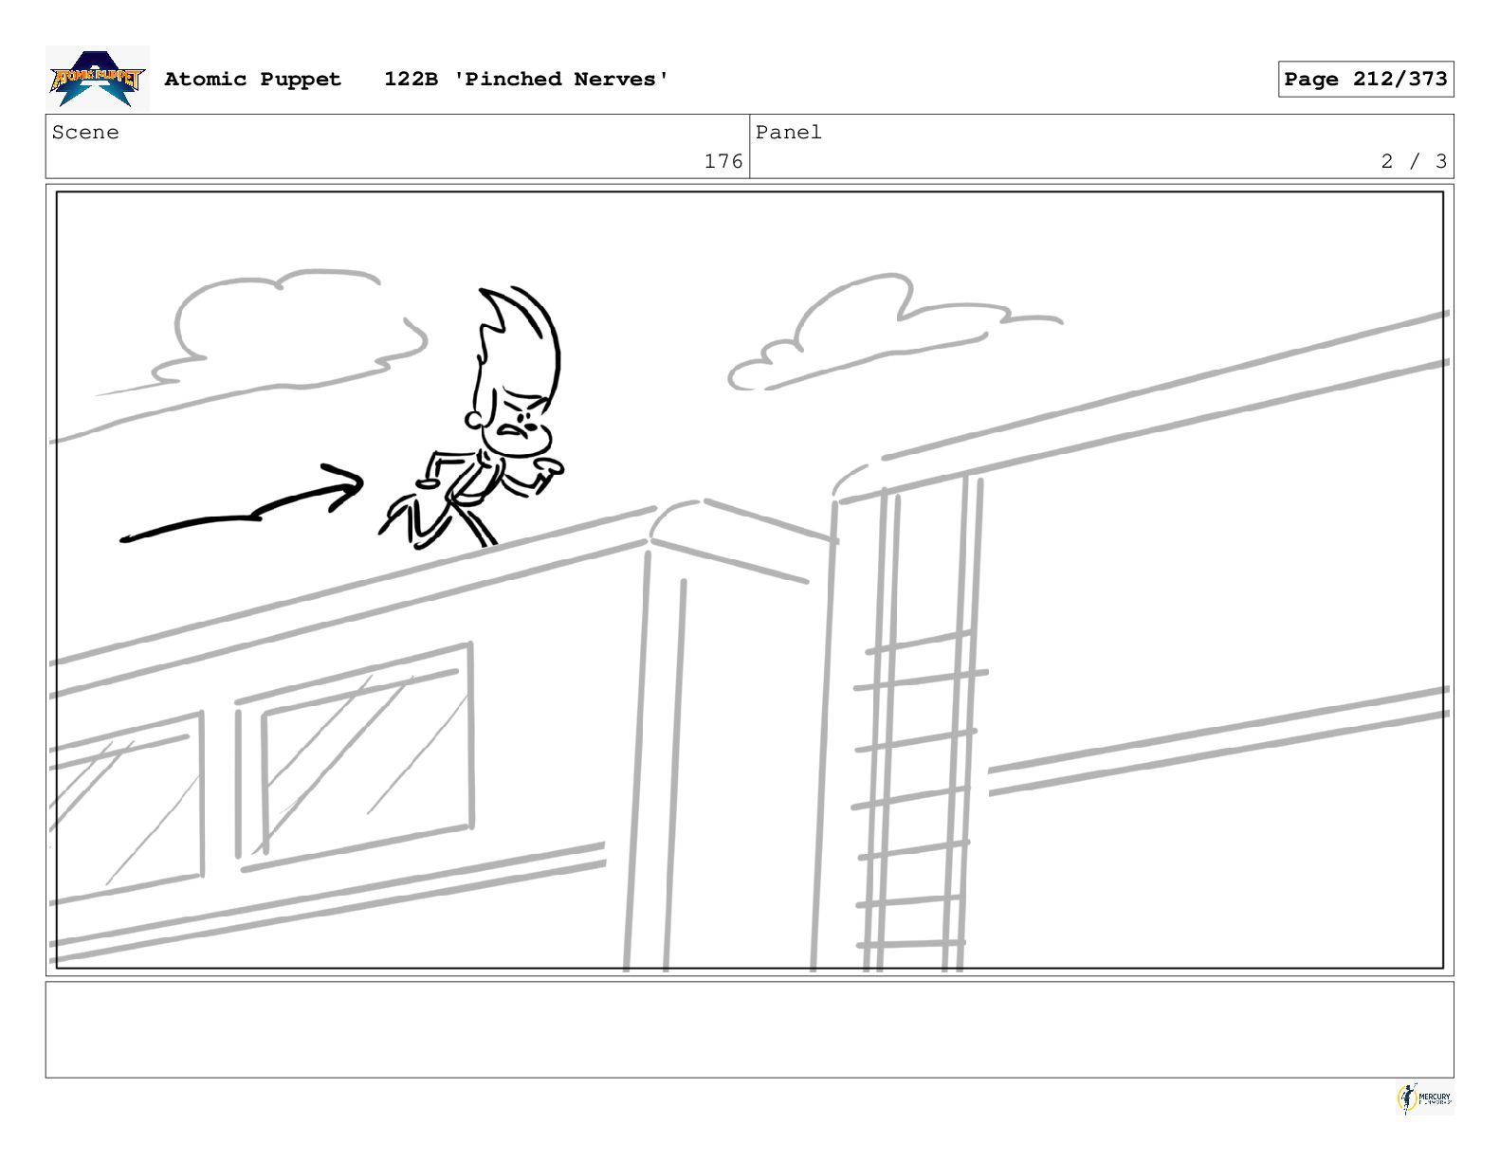
Task: Click the panel count '2 / 3'
Action: pos(1414,161)
